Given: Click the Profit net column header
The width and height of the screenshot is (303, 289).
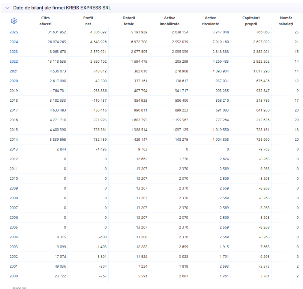Looking at the screenshot, I should [x=88, y=21].
